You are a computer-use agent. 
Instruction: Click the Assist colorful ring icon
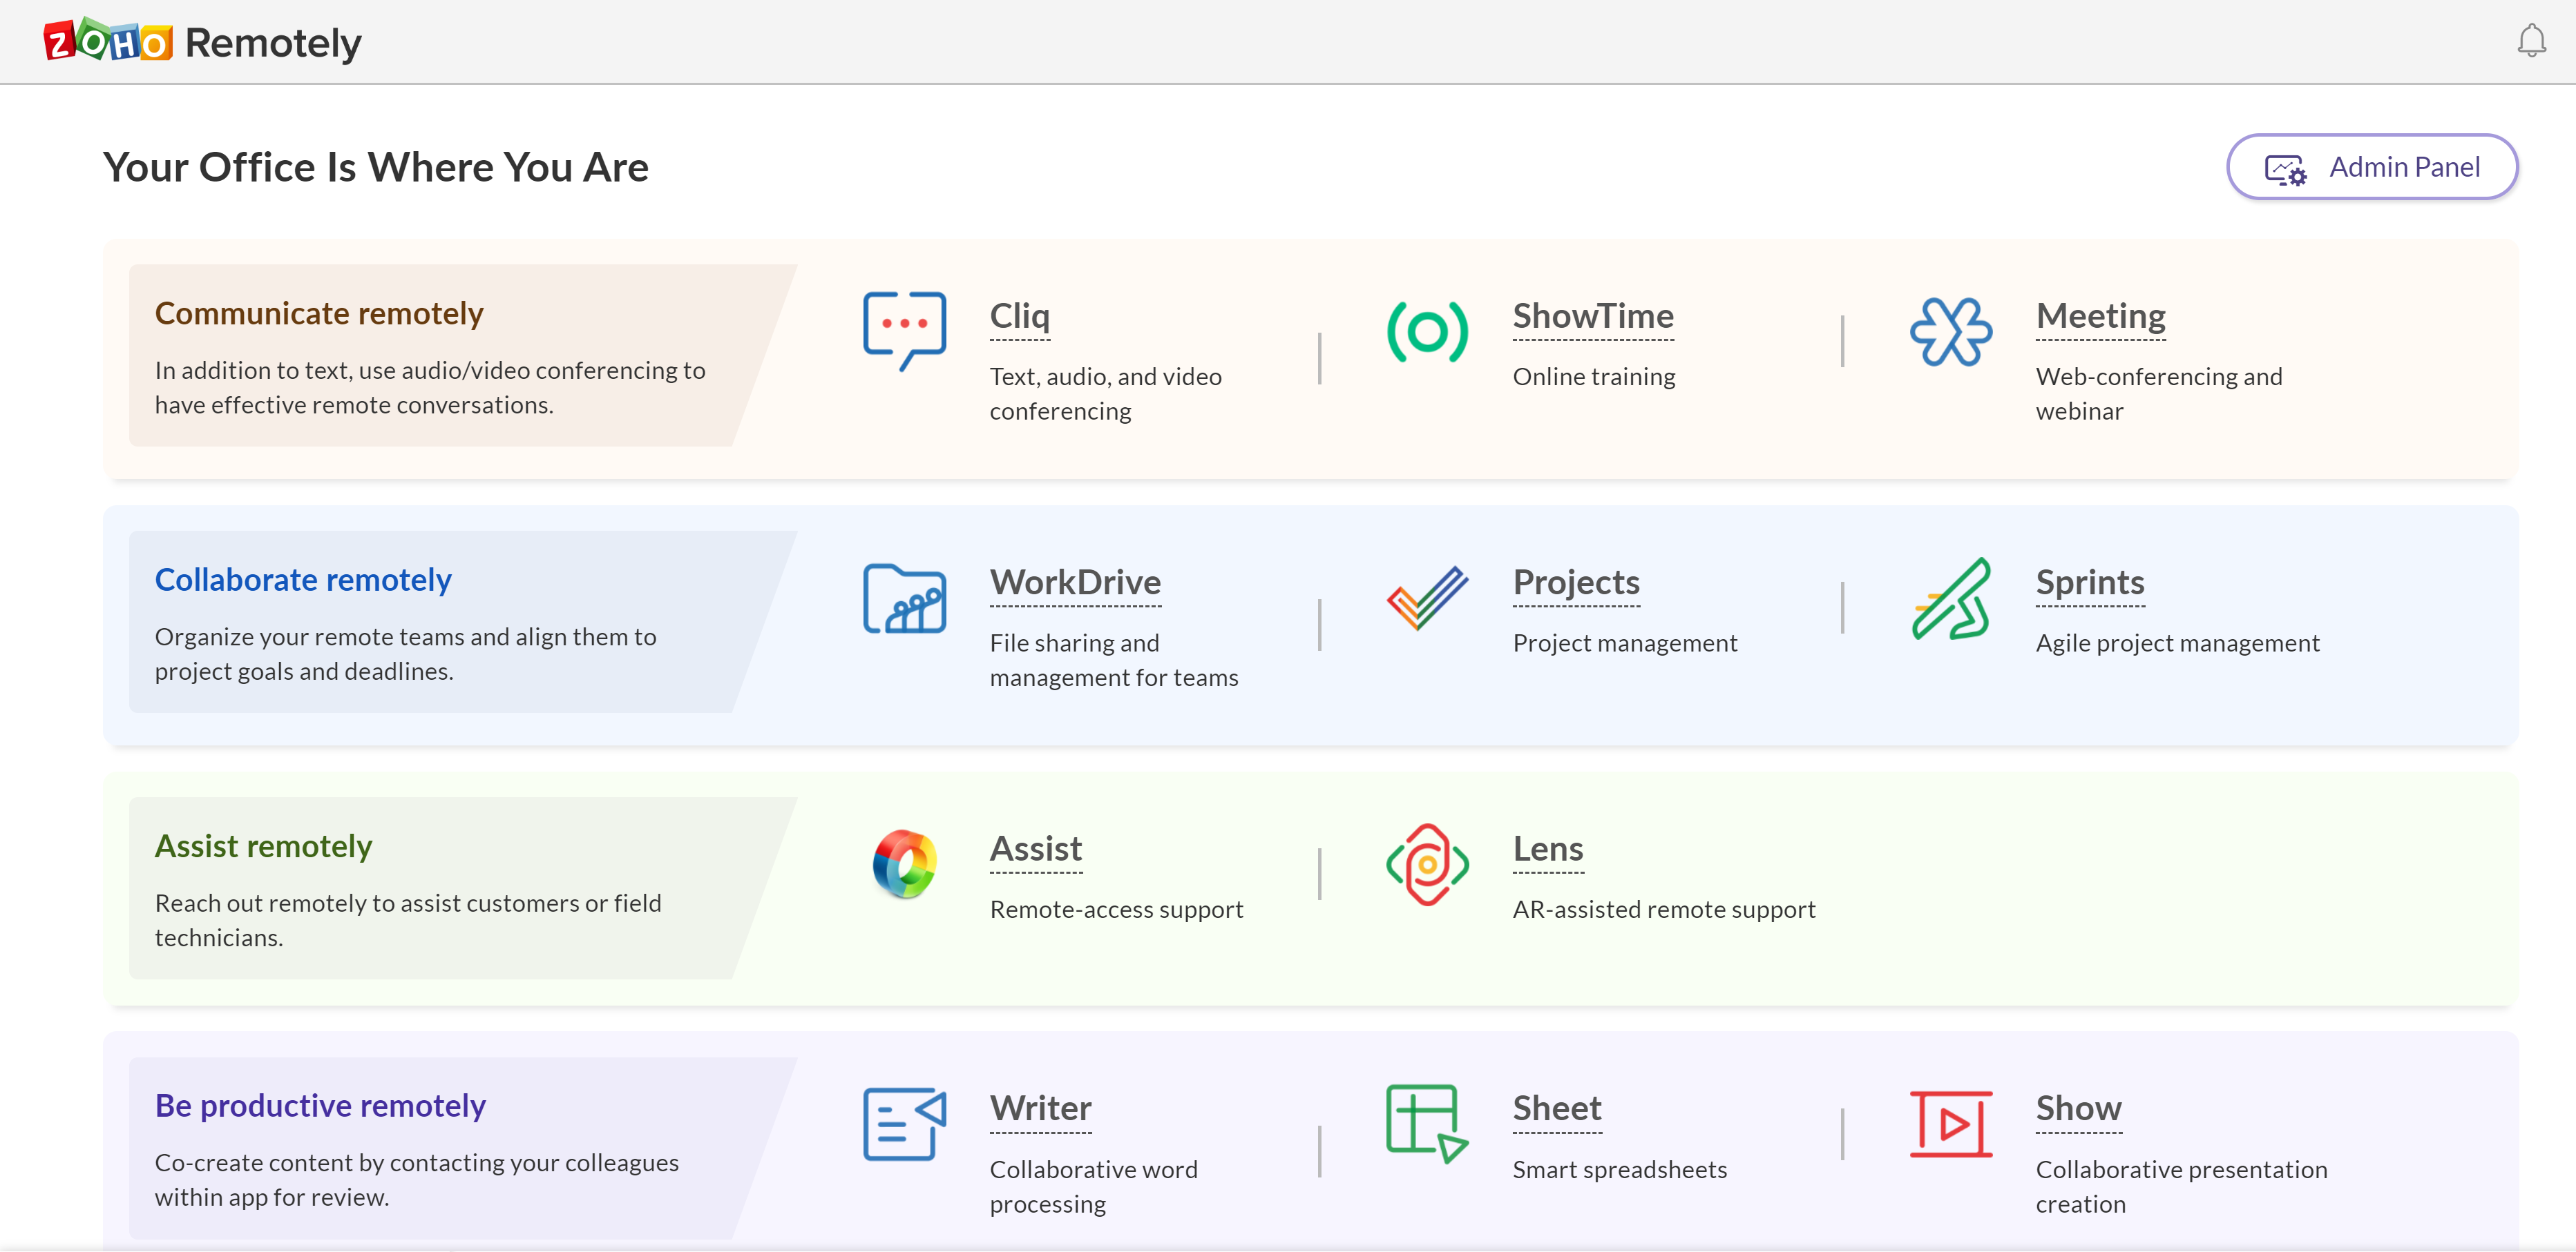coord(904,864)
